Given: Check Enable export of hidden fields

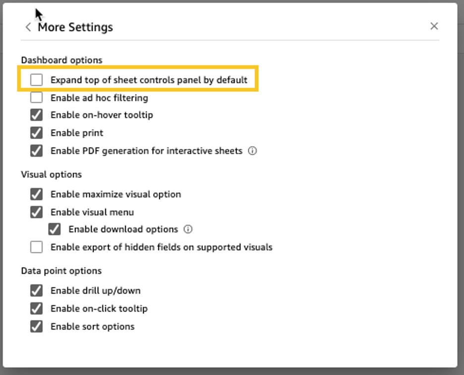Looking at the screenshot, I should tap(36, 247).
